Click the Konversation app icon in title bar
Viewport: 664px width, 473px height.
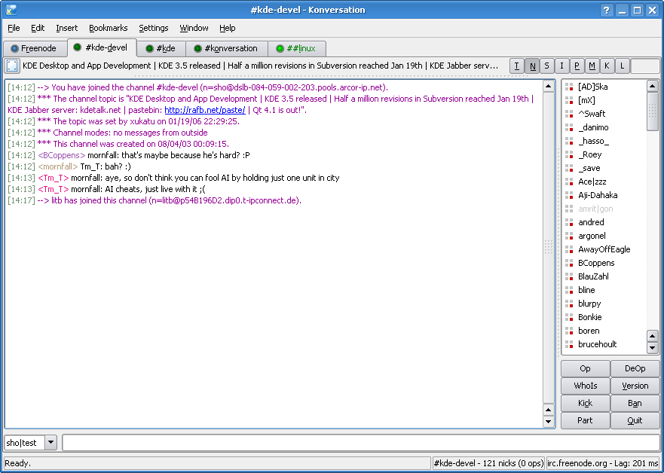click(x=11, y=10)
